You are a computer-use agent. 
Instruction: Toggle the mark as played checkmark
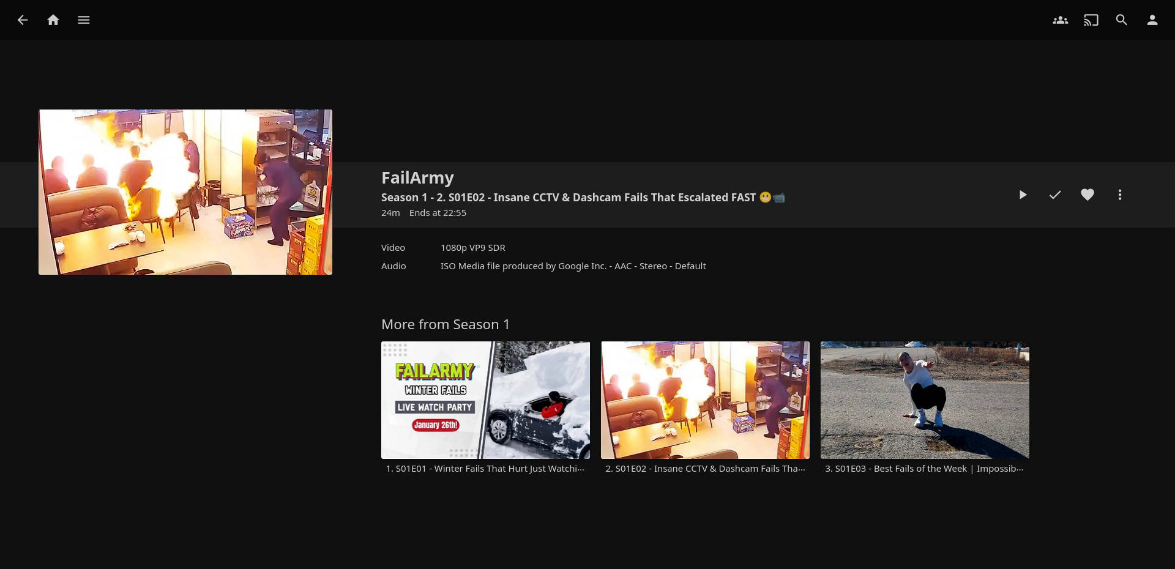1054,195
